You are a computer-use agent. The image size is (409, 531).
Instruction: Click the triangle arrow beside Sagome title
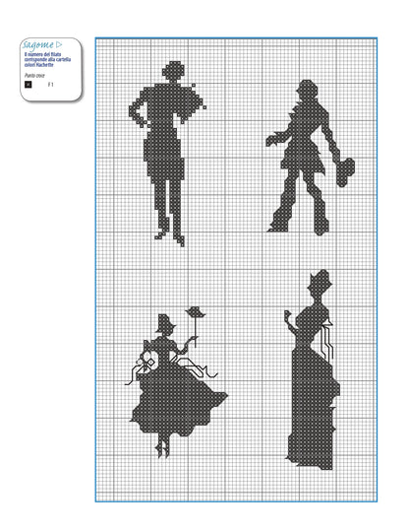[x=59, y=44]
